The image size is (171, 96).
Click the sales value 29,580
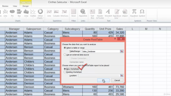(119, 94)
